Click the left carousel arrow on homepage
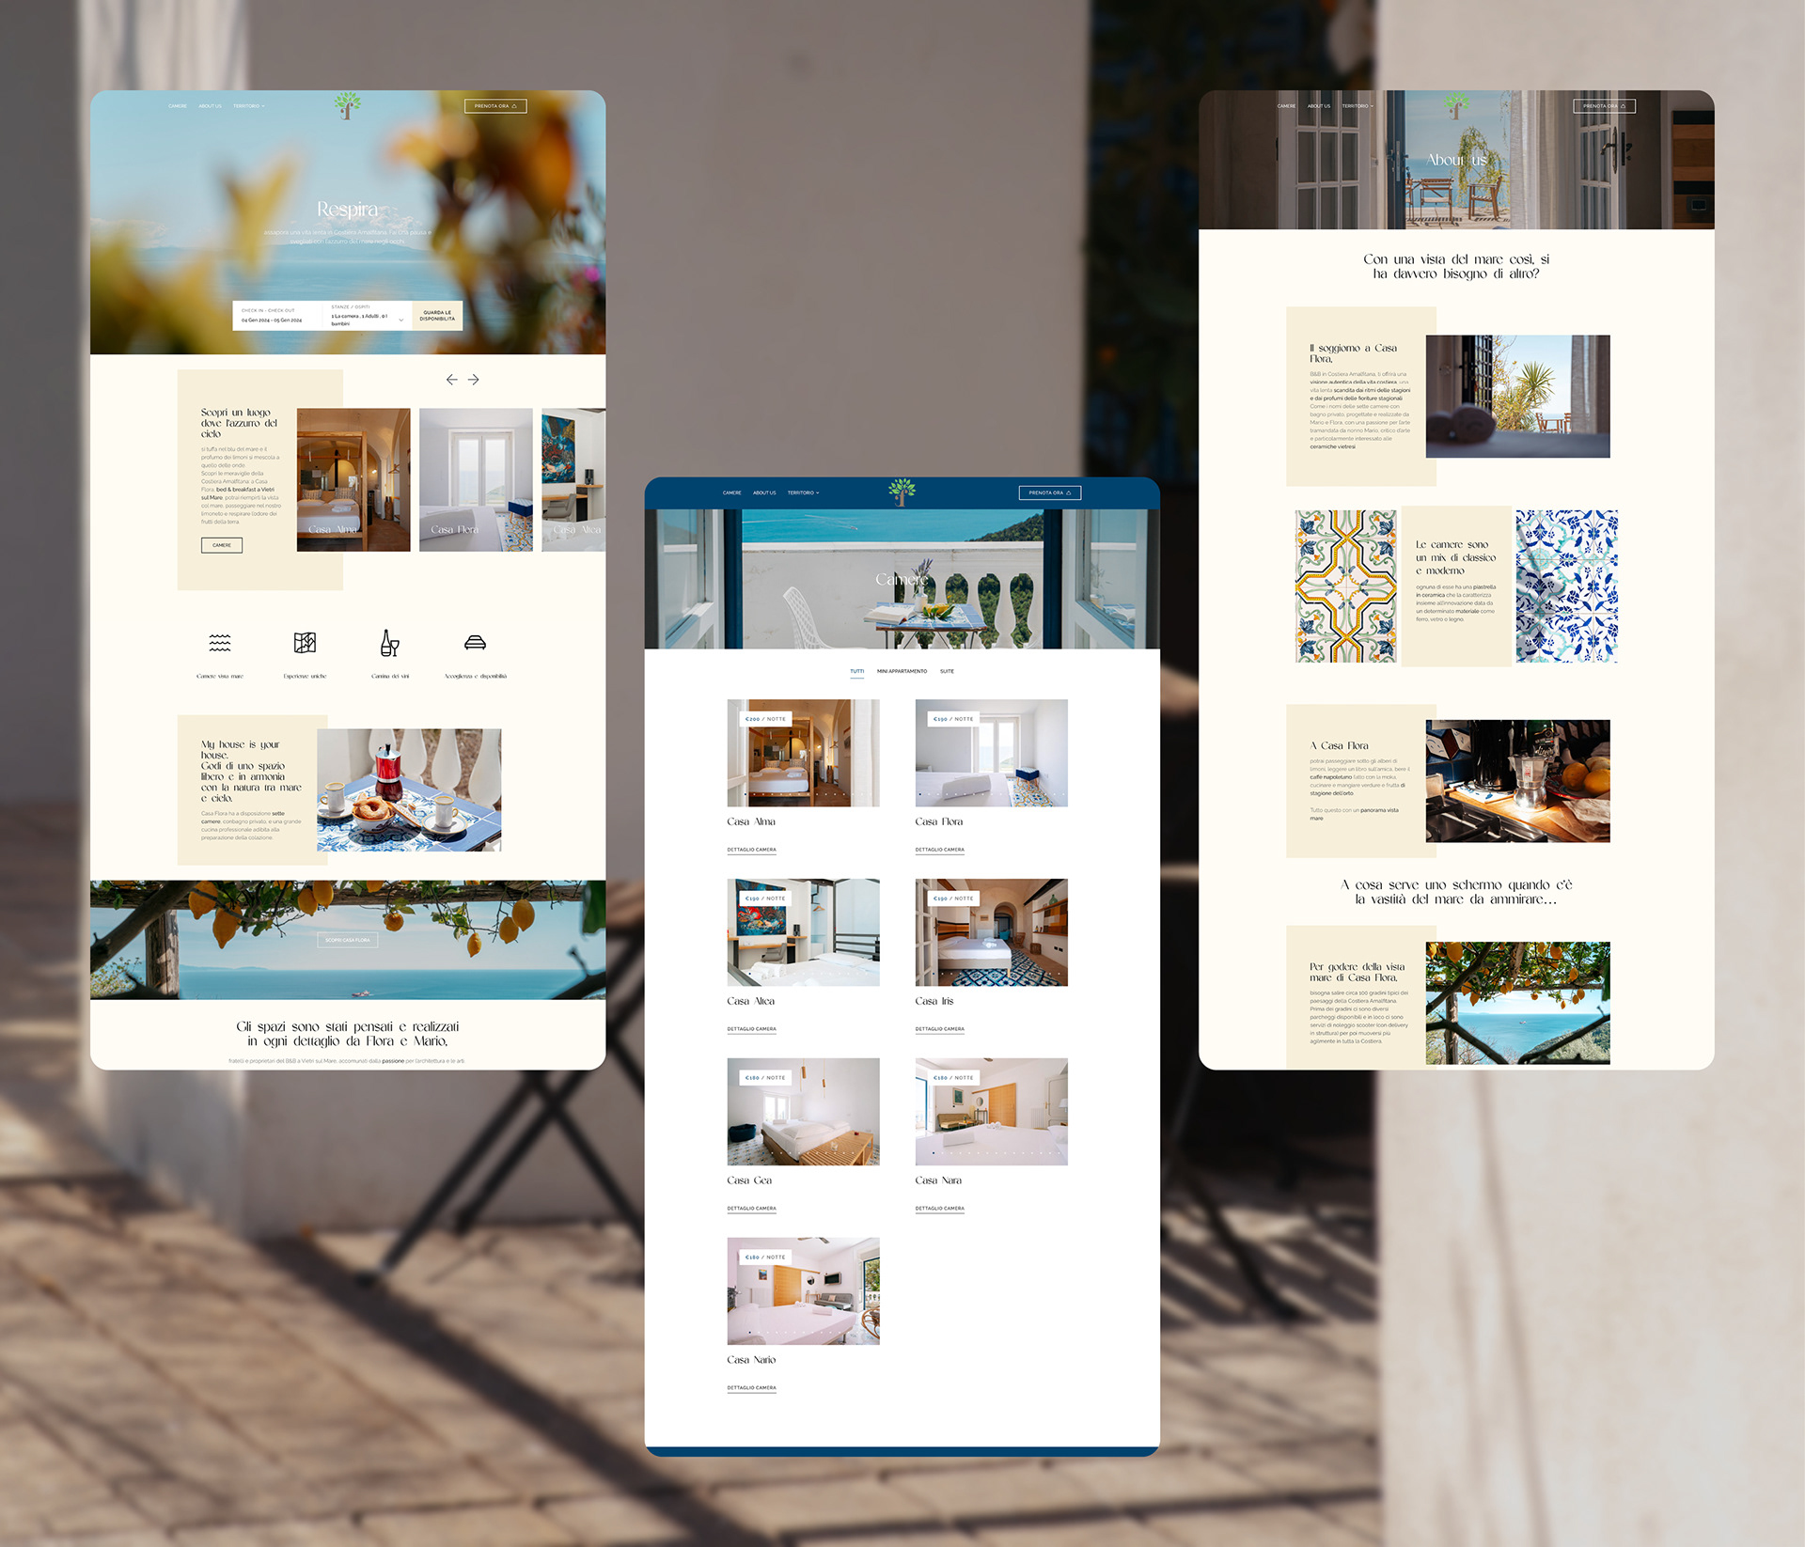This screenshot has height=1547, width=1805. (451, 380)
